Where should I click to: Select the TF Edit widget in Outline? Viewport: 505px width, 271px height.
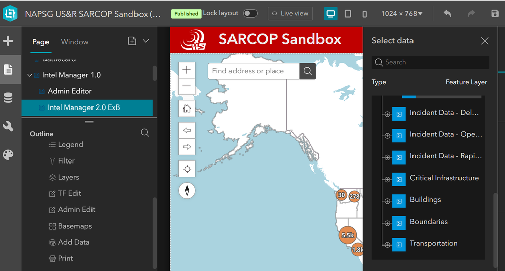(65, 193)
